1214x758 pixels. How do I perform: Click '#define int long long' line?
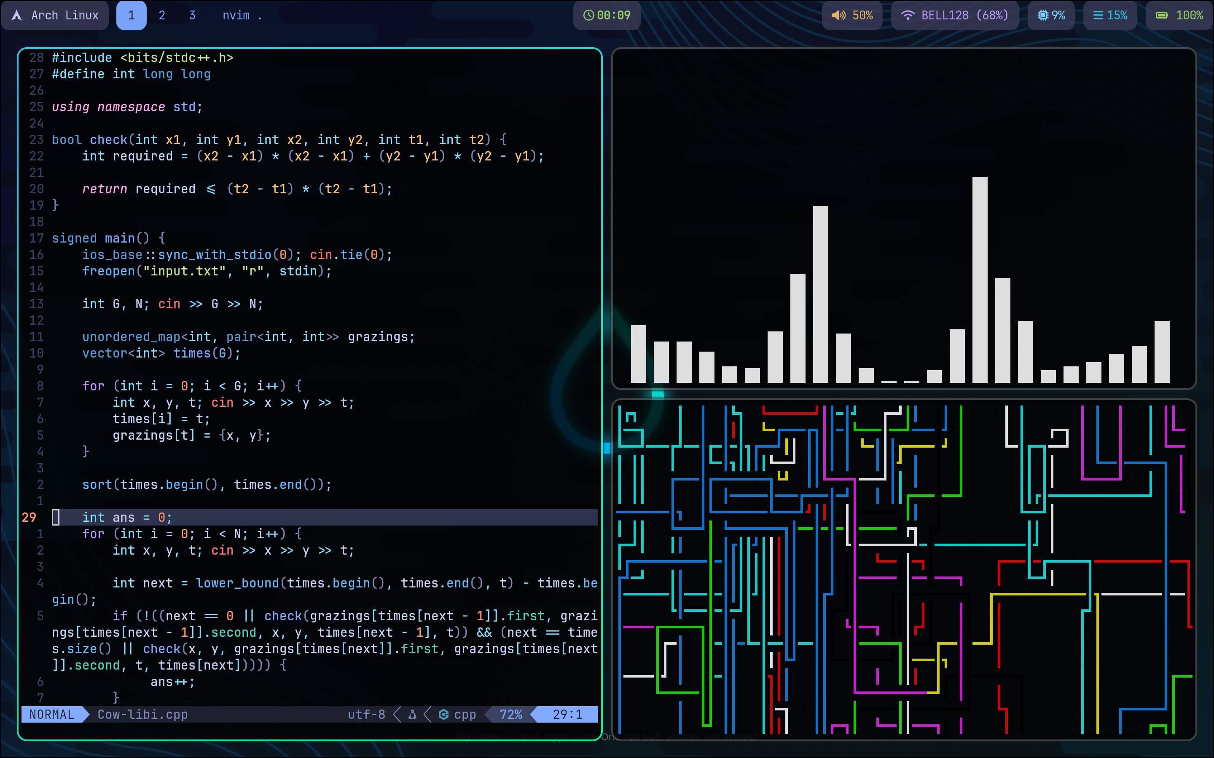point(132,74)
